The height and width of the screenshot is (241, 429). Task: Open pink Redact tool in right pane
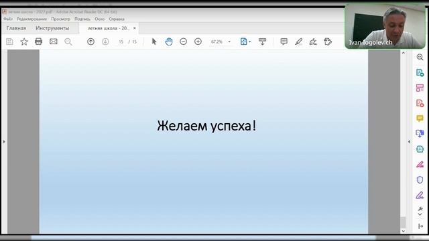tap(420, 165)
